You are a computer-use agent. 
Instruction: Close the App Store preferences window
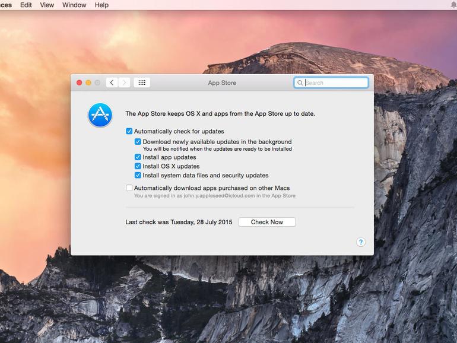(79, 82)
